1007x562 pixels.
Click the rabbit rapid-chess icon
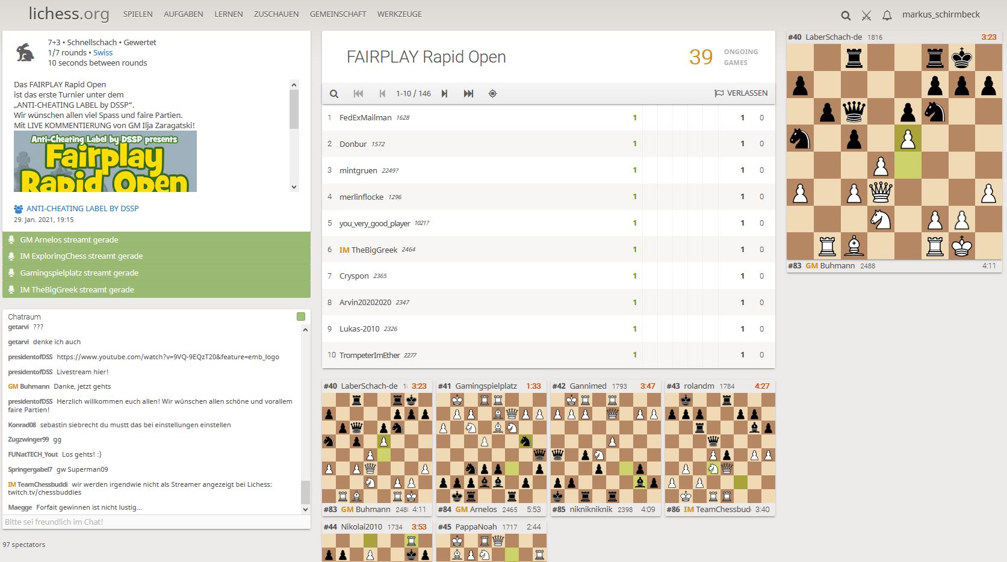[25, 52]
